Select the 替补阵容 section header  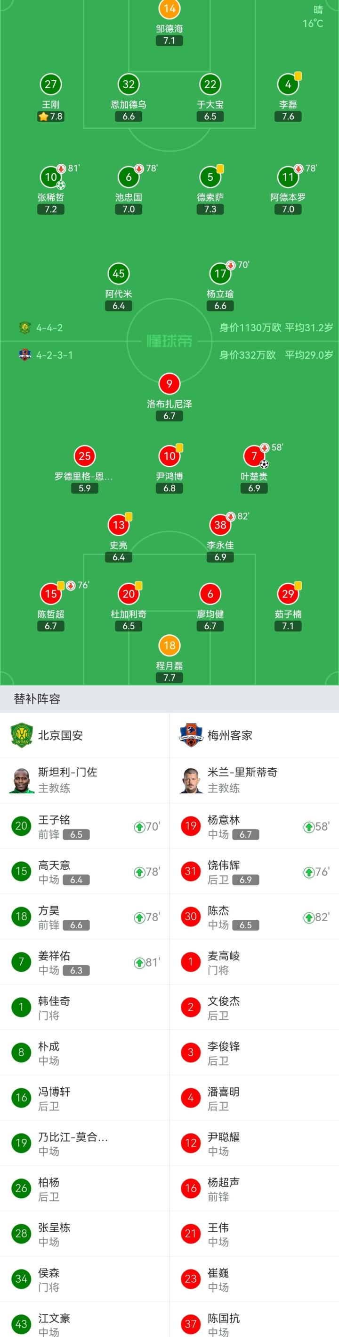(37, 699)
